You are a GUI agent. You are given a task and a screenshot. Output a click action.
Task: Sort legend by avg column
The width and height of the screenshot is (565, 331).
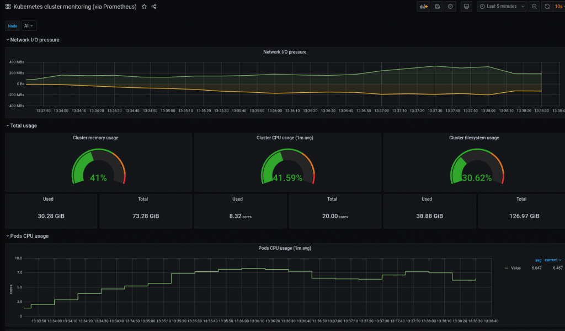pos(538,260)
